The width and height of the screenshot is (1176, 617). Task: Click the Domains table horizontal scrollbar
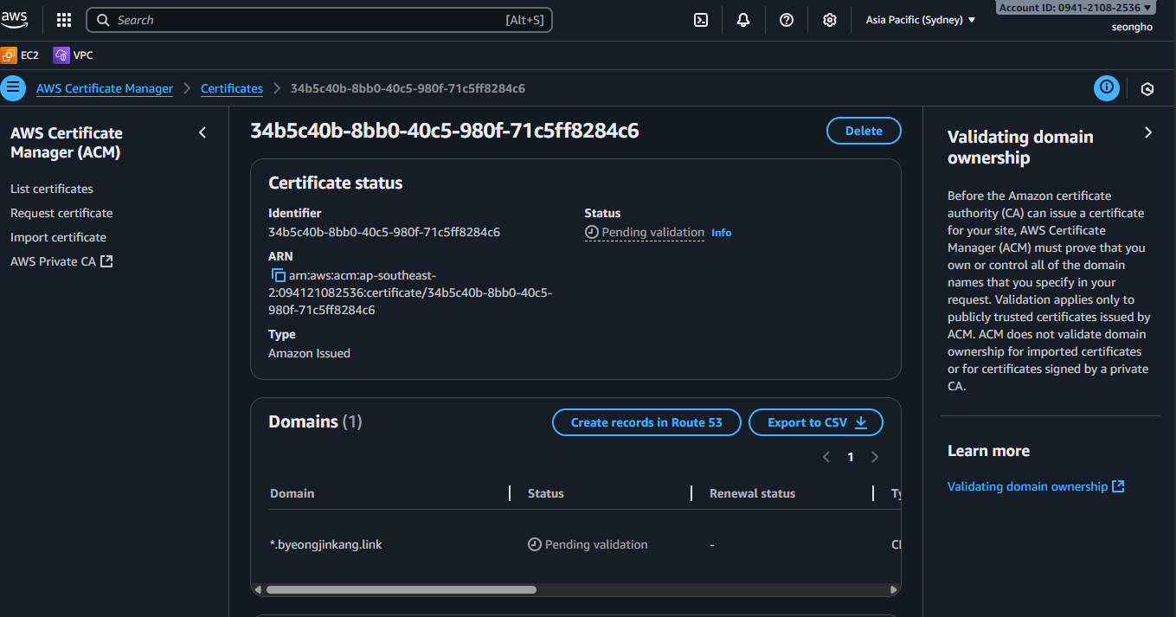(402, 590)
